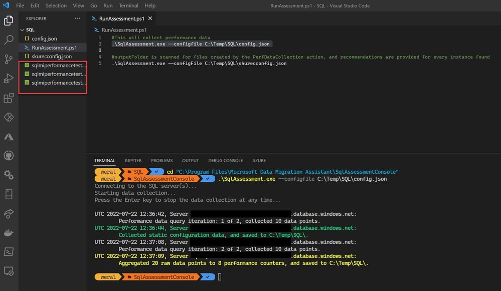Click 'Press the Enter key to stop' terminal line
This screenshot has height=291, width=501.
pyautogui.click(x=188, y=200)
